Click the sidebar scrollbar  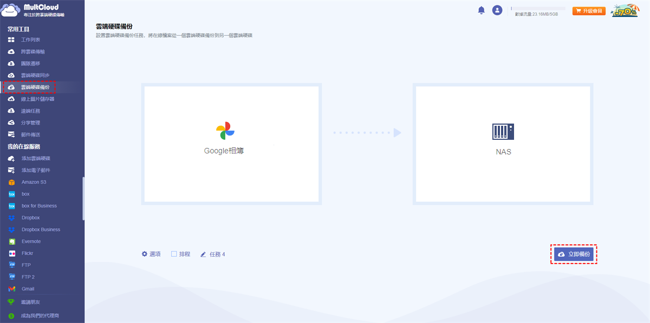point(83,198)
